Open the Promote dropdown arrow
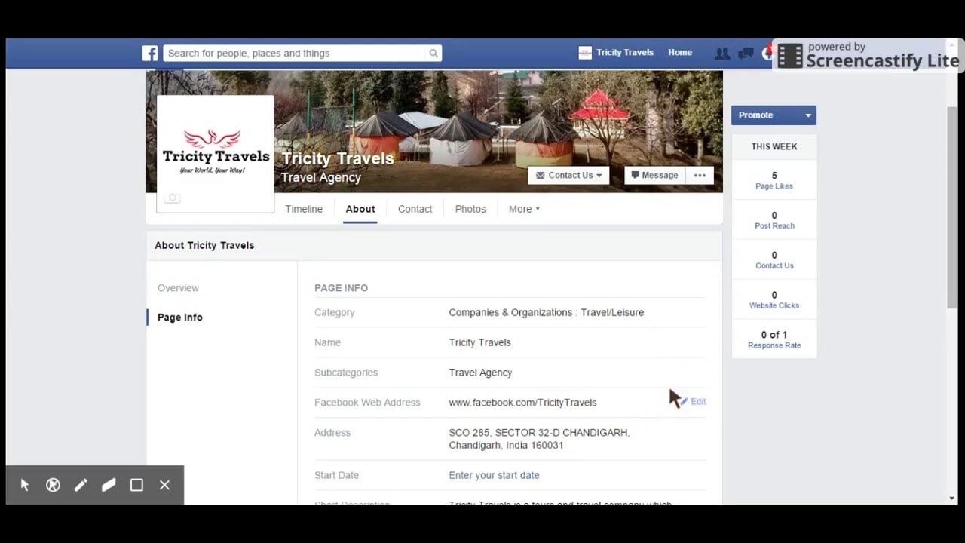This screenshot has width=965, height=543. 808,115
